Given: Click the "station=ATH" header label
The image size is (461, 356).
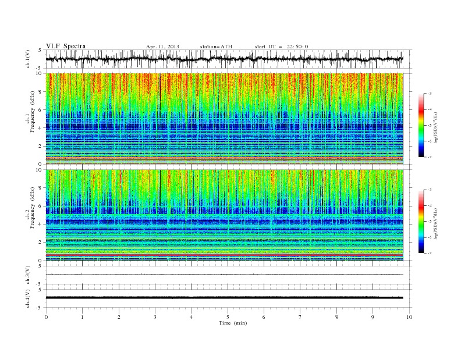Looking at the screenshot, I should point(216,47).
